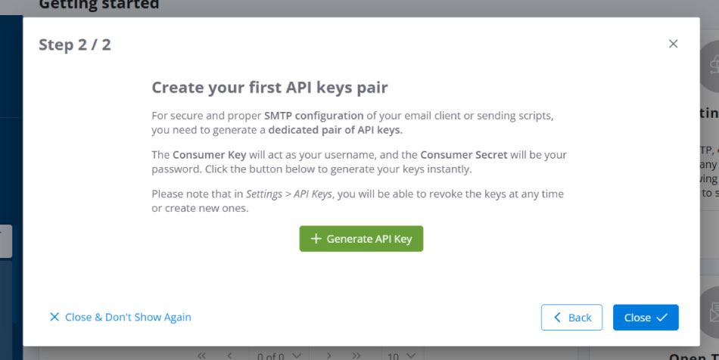Click the cloud icon behind the dialog
The width and height of the screenshot is (719, 360).
coord(710,66)
